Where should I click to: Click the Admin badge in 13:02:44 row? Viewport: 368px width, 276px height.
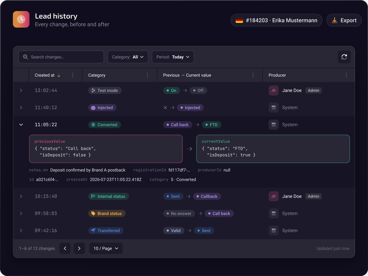[x=313, y=90]
